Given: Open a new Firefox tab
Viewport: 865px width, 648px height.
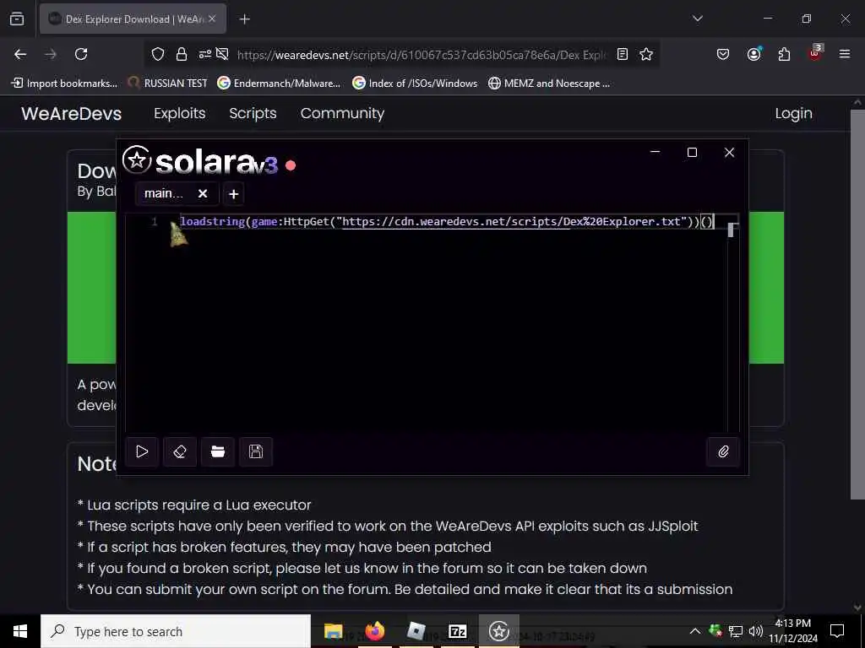Looking at the screenshot, I should click(x=244, y=19).
